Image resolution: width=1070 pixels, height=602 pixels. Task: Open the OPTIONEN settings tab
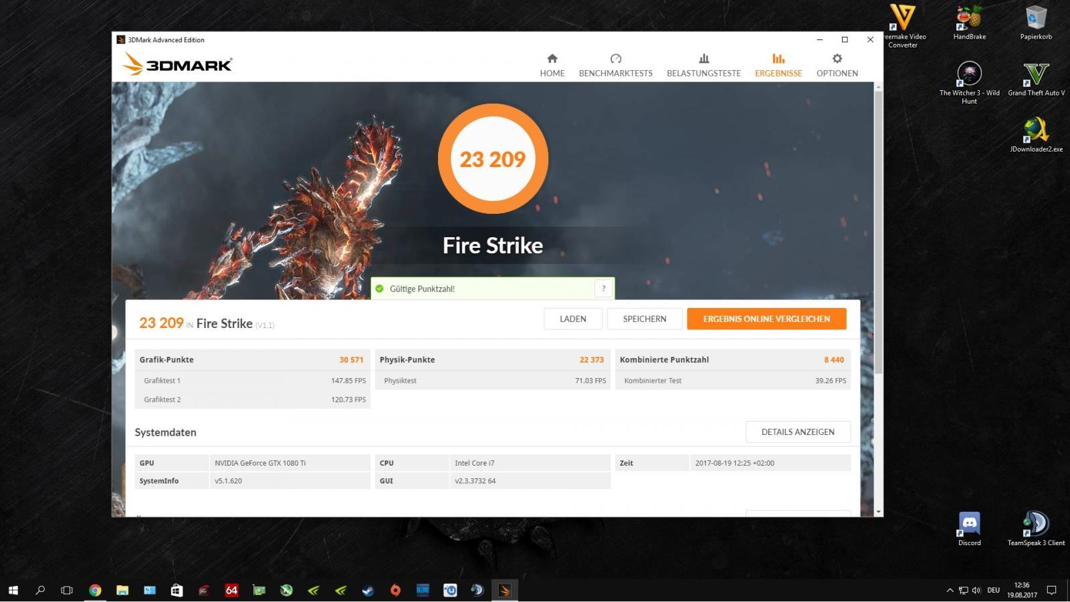(x=837, y=65)
